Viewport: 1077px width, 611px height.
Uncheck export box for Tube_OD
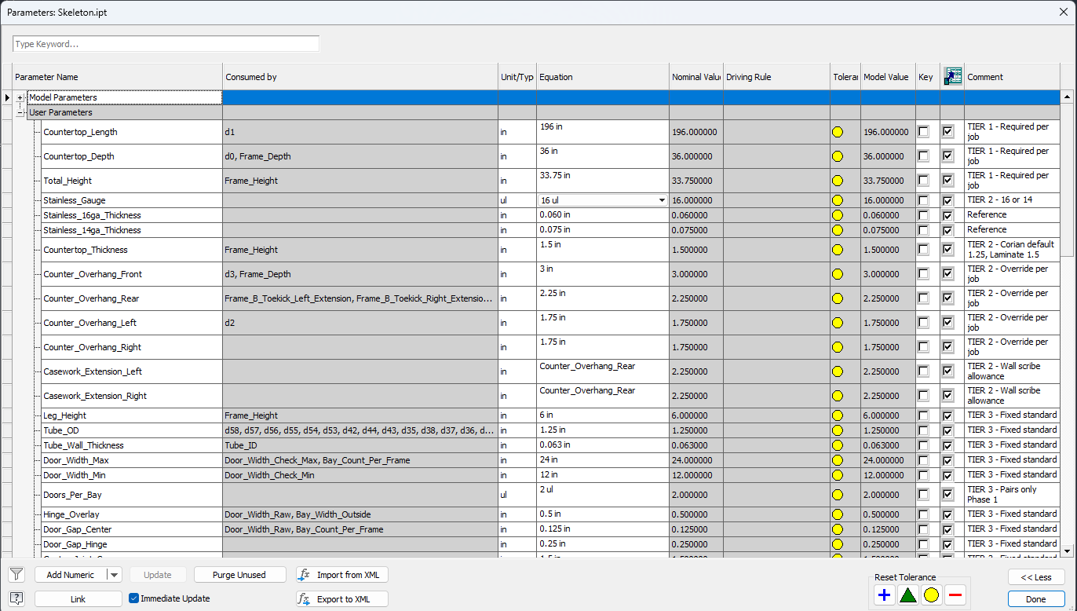(948, 430)
